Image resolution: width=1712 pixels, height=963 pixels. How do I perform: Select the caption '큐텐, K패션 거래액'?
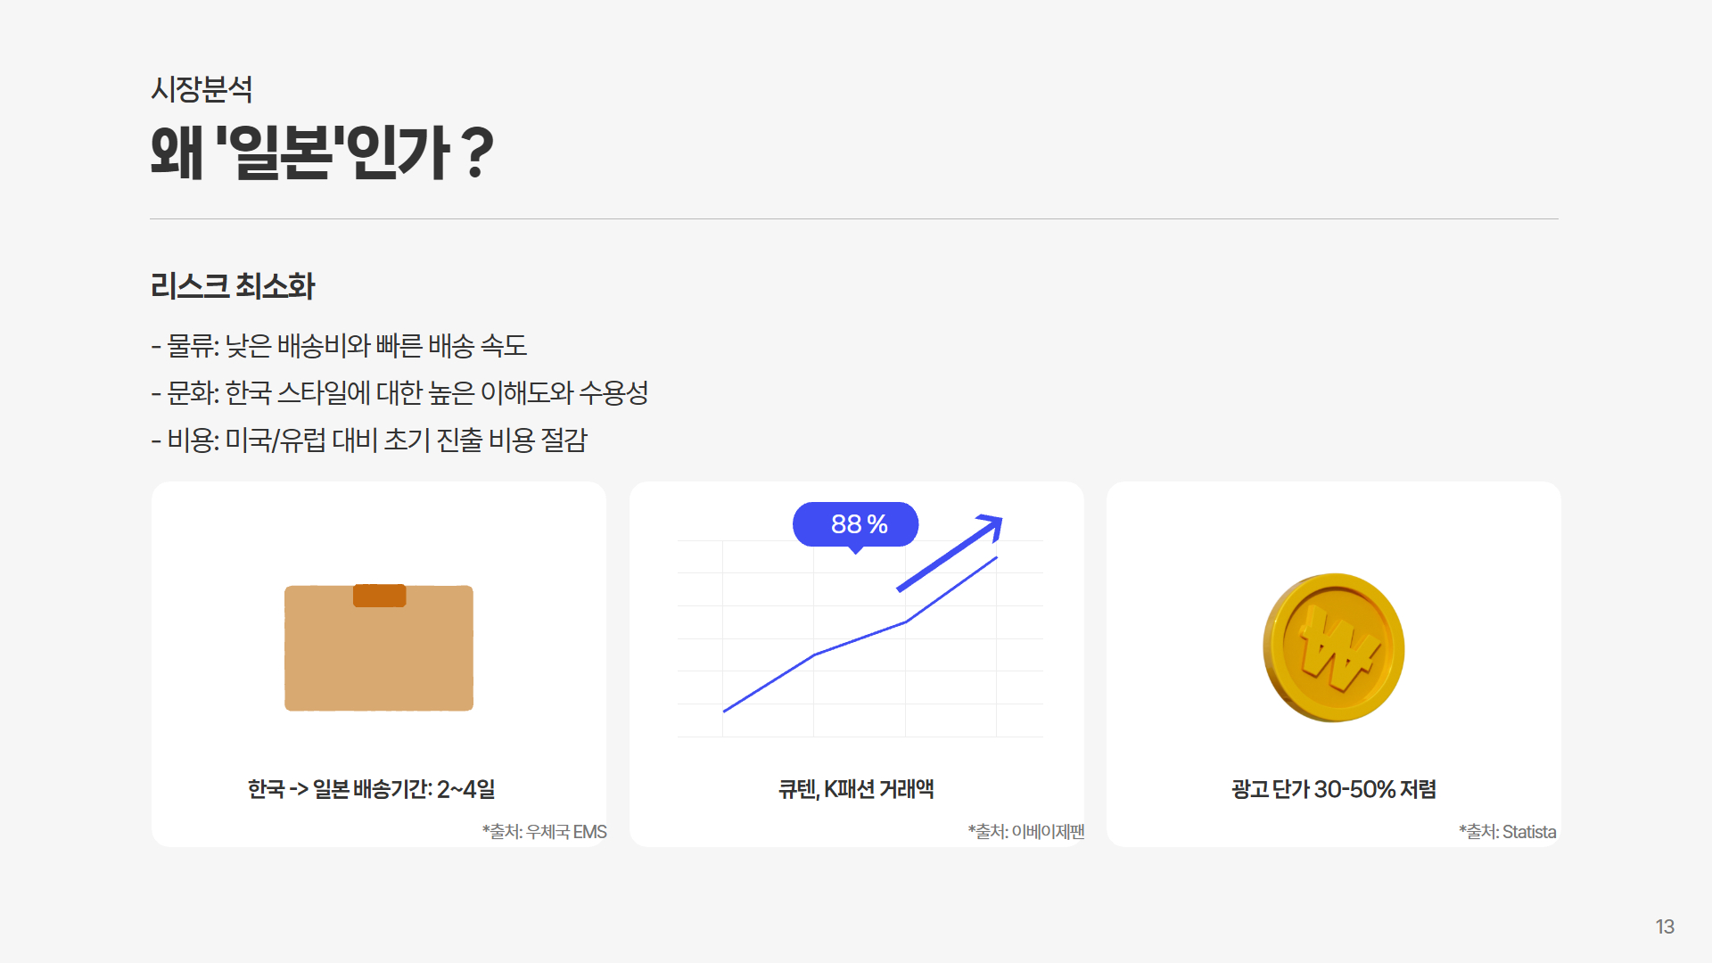click(x=856, y=789)
